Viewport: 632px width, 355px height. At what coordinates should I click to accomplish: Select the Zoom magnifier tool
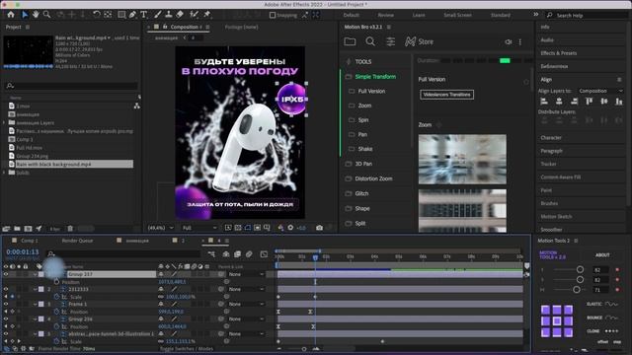coord(46,15)
